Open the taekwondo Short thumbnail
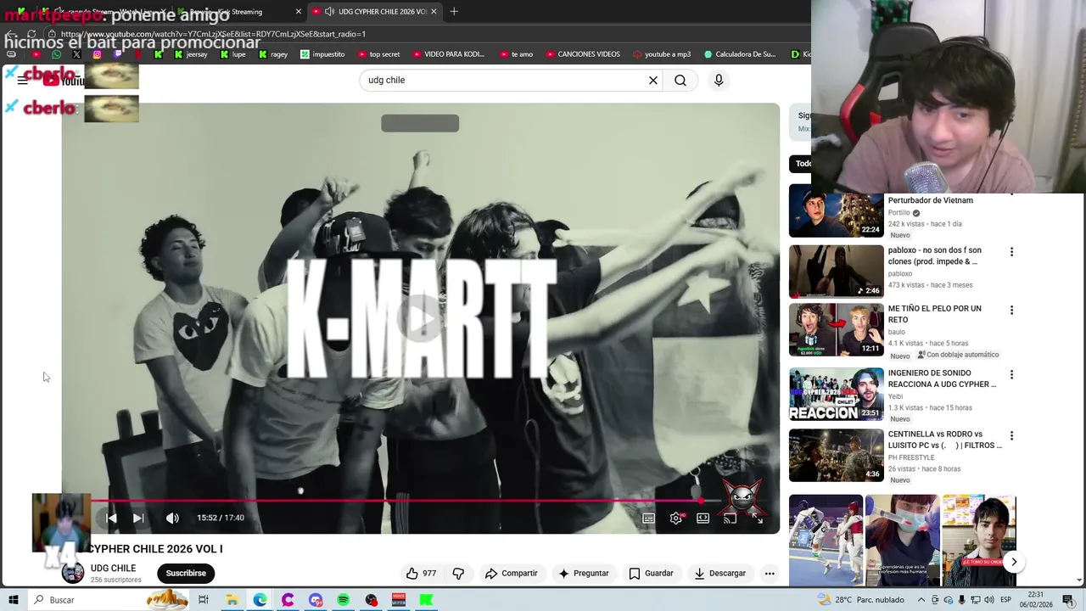1086x611 pixels. [x=826, y=540]
